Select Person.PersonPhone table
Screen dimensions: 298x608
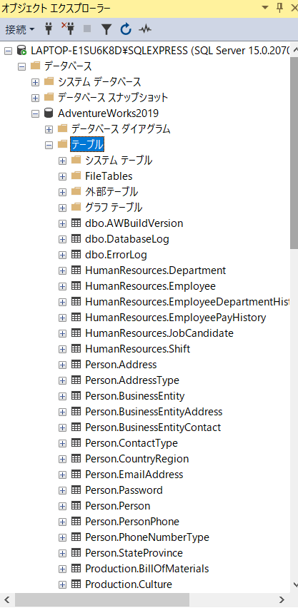pos(131,522)
